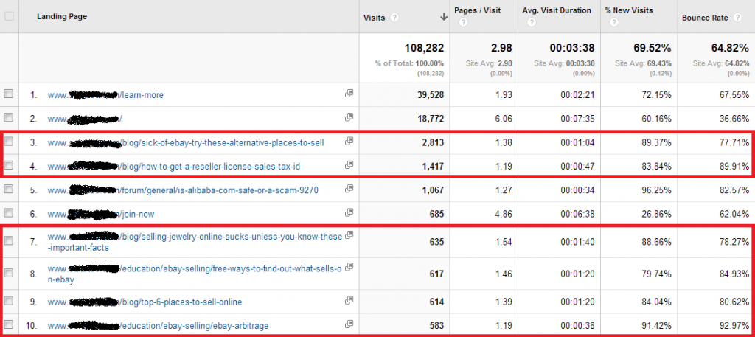Open ebay-selling/ebay-arbitrage education link
The height and width of the screenshot is (337, 755).
(x=159, y=325)
